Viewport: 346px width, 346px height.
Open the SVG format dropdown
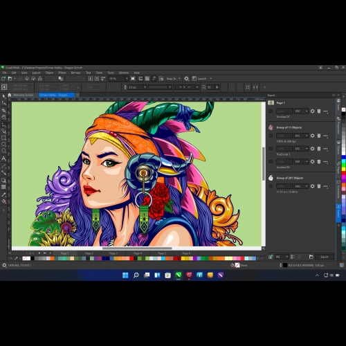301,186
